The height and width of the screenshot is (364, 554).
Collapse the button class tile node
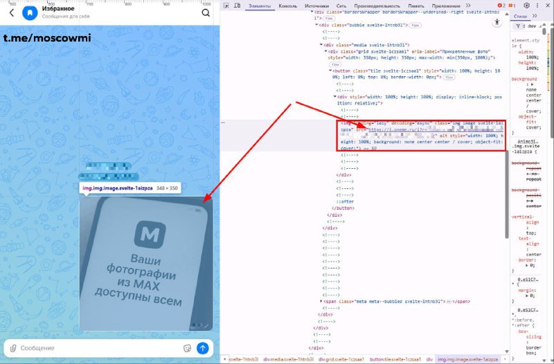[x=330, y=70]
